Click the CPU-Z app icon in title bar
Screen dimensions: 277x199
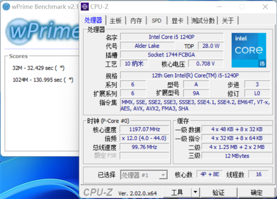click(x=85, y=7)
